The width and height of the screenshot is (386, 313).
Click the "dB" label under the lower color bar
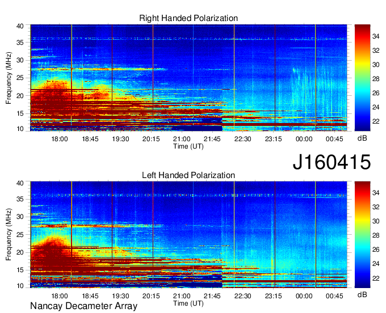pos(362,294)
